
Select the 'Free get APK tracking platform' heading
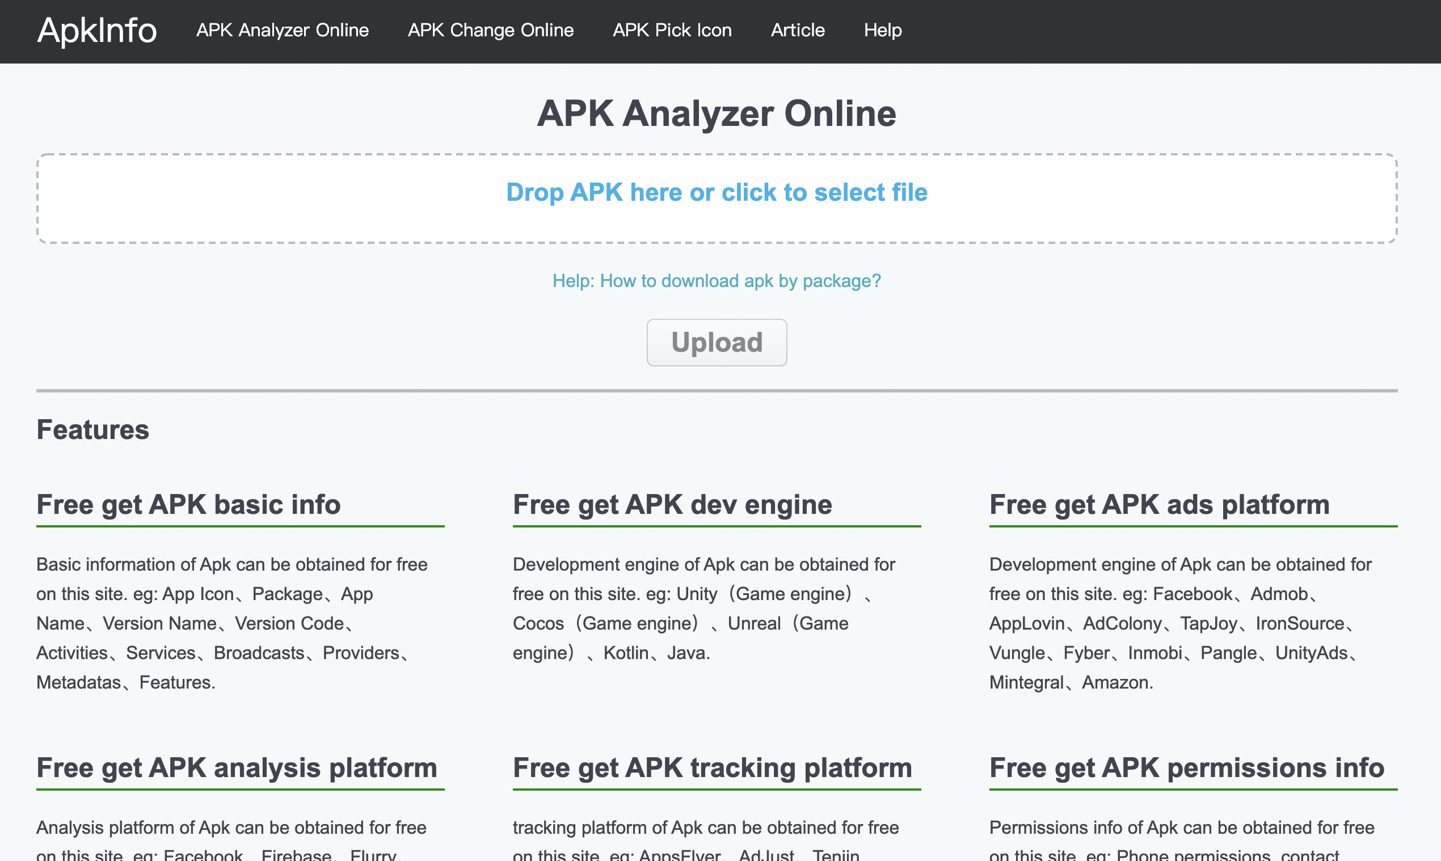pos(712,767)
